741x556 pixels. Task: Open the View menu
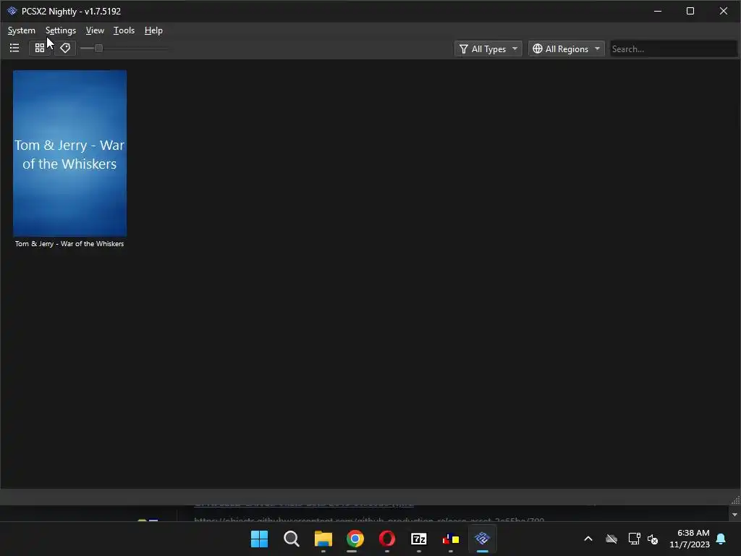[x=95, y=30]
